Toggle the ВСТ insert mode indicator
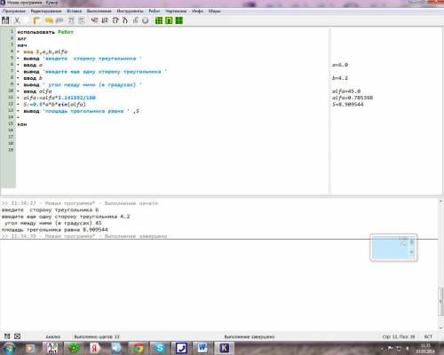 pos(428,336)
